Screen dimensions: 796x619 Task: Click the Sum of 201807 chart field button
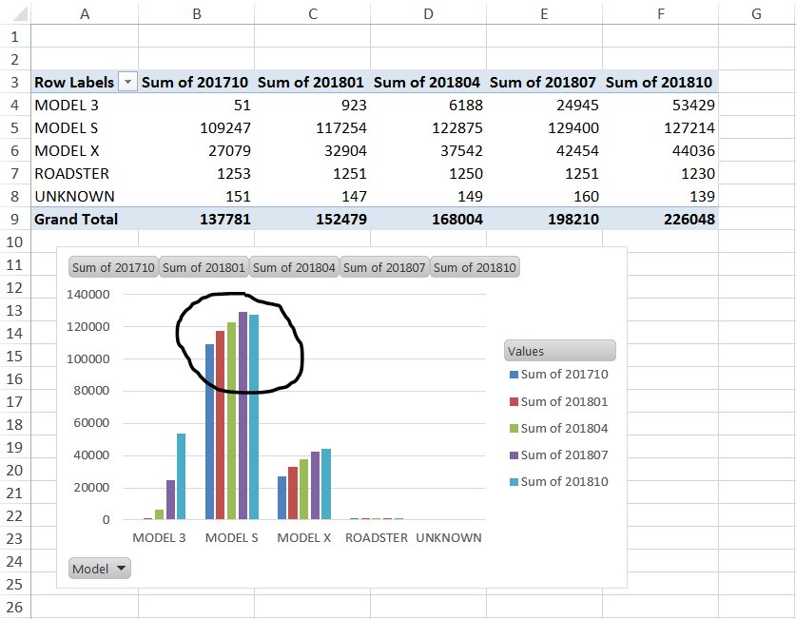(x=384, y=267)
